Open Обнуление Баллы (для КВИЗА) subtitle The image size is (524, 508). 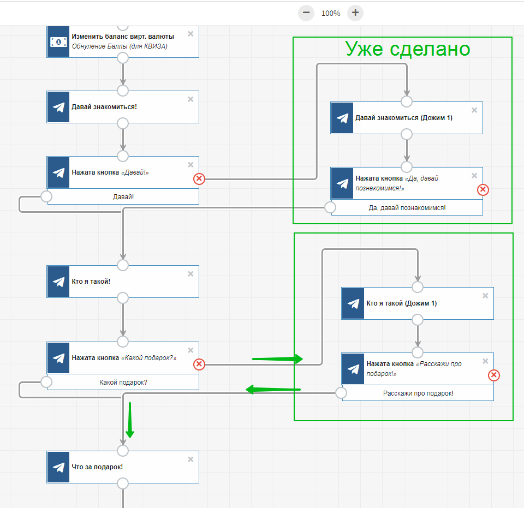tap(120, 46)
